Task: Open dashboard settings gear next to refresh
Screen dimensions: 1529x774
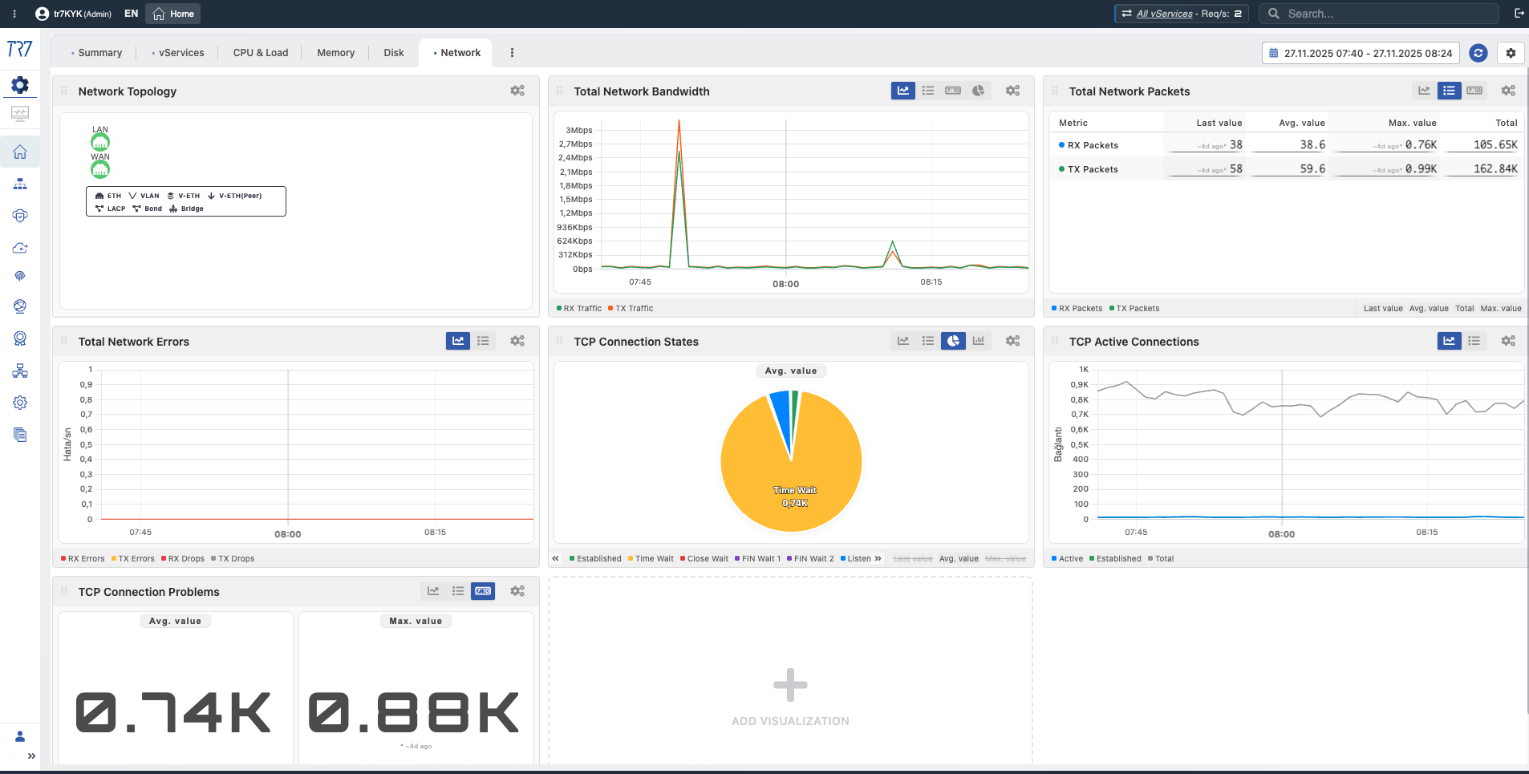Action: (1511, 53)
